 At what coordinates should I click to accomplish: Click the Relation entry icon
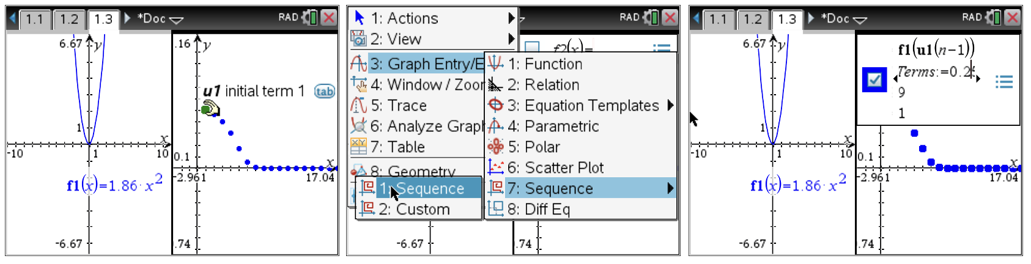click(x=495, y=84)
